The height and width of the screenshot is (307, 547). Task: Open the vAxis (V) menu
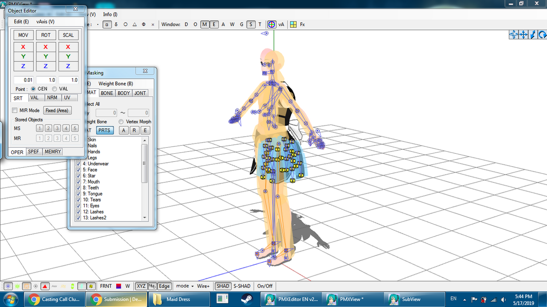(45, 21)
